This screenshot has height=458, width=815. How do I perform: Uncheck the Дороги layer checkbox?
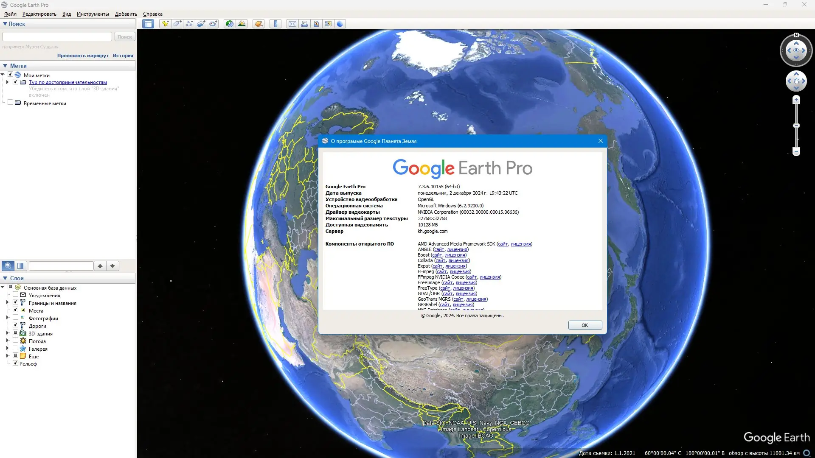pyautogui.click(x=16, y=325)
